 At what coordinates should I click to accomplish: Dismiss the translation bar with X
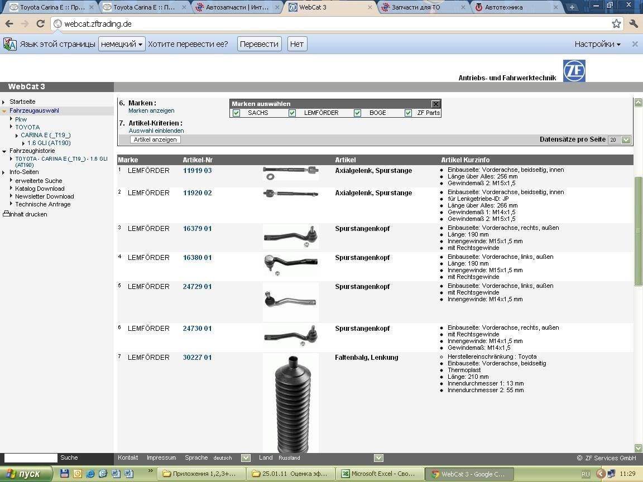coord(635,44)
